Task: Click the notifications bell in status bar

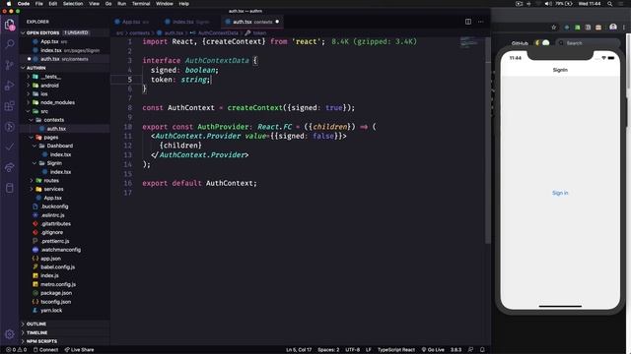Action: tap(482, 350)
